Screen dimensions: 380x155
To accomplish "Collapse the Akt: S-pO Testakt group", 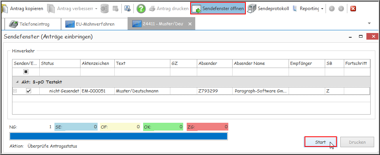I will click(17, 82).
